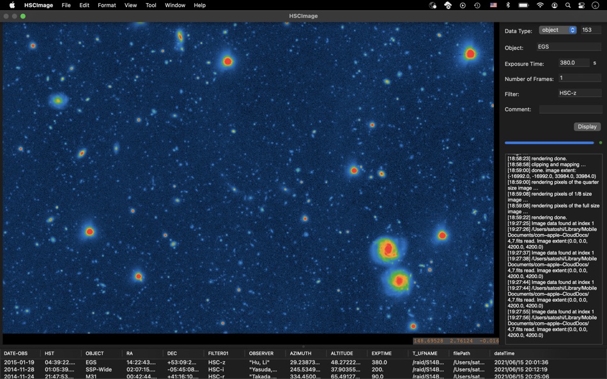Open the Format menu
This screenshot has width=607, height=379.
coord(107,5)
